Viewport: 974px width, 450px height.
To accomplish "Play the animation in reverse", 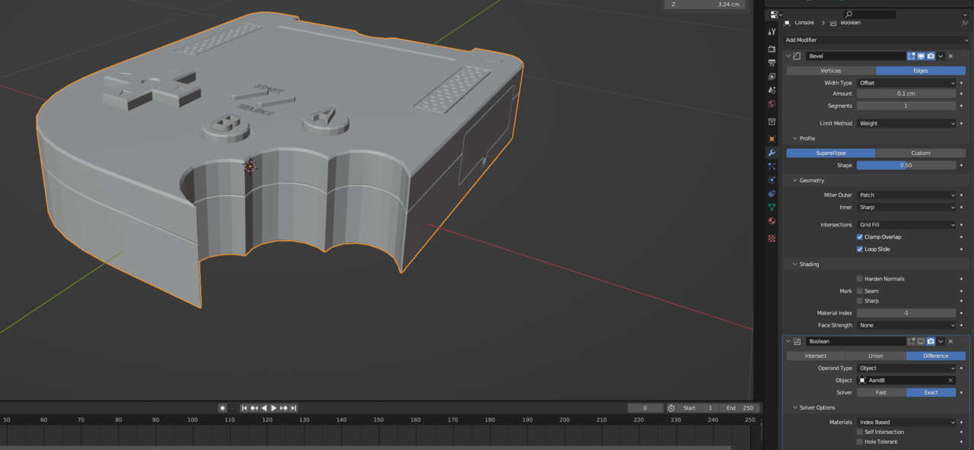I will point(264,408).
